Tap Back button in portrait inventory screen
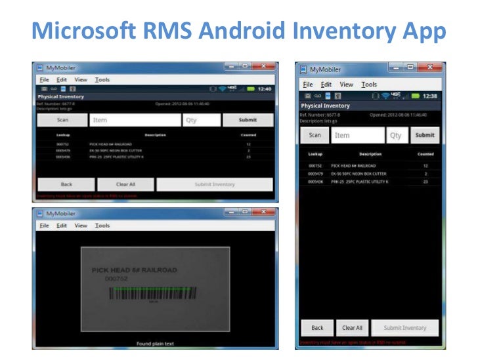478x358 pixels. (x=317, y=328)
